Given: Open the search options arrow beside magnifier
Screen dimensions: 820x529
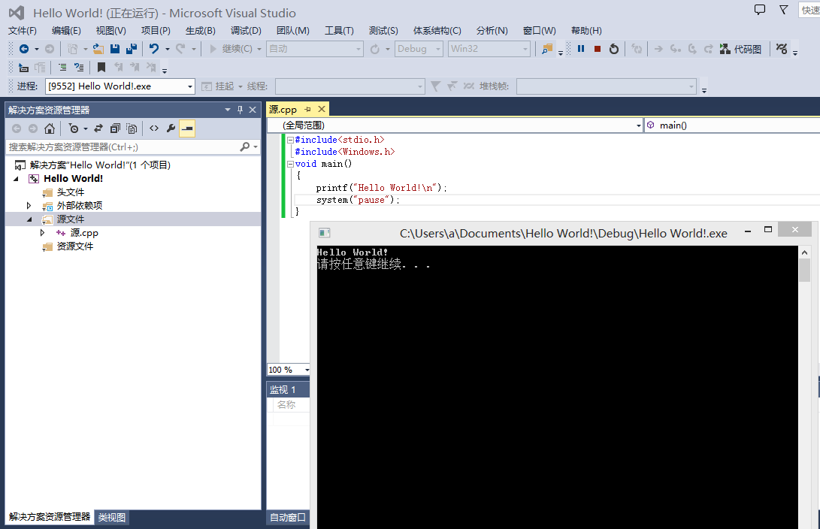Looking at the screenshot, I should tap(256, 147).
